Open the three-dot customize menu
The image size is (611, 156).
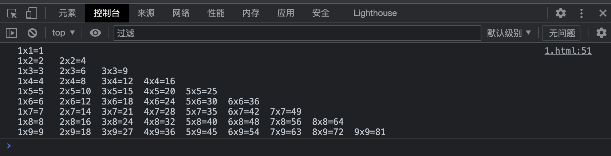pyautogui.click(x=582, y=13)
